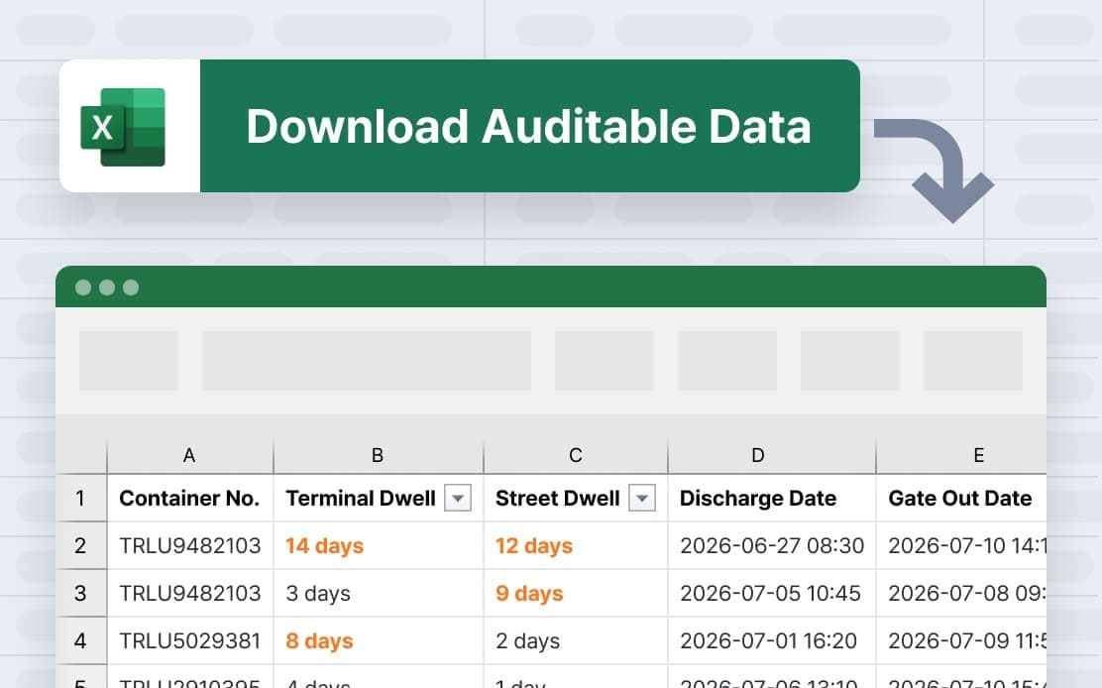Select column A header

188,455
